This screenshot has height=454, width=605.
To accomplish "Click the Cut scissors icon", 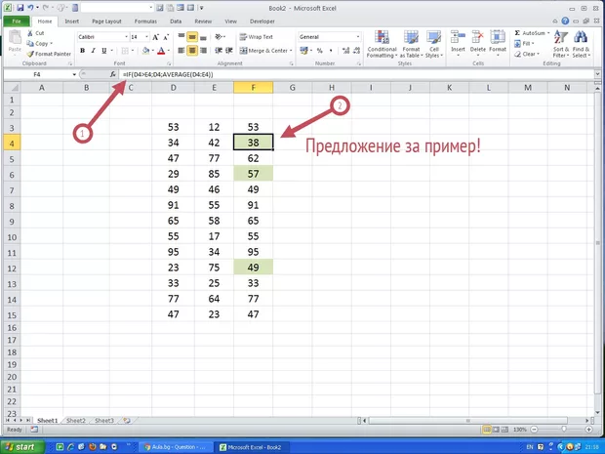I will click(30, 33).
